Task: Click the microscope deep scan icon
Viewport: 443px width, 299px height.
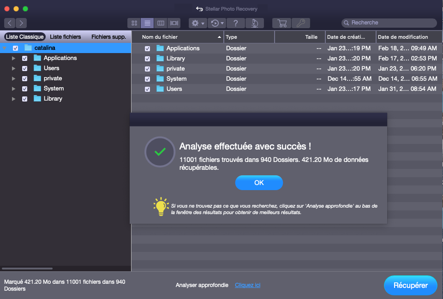Action: coord(255,23)
